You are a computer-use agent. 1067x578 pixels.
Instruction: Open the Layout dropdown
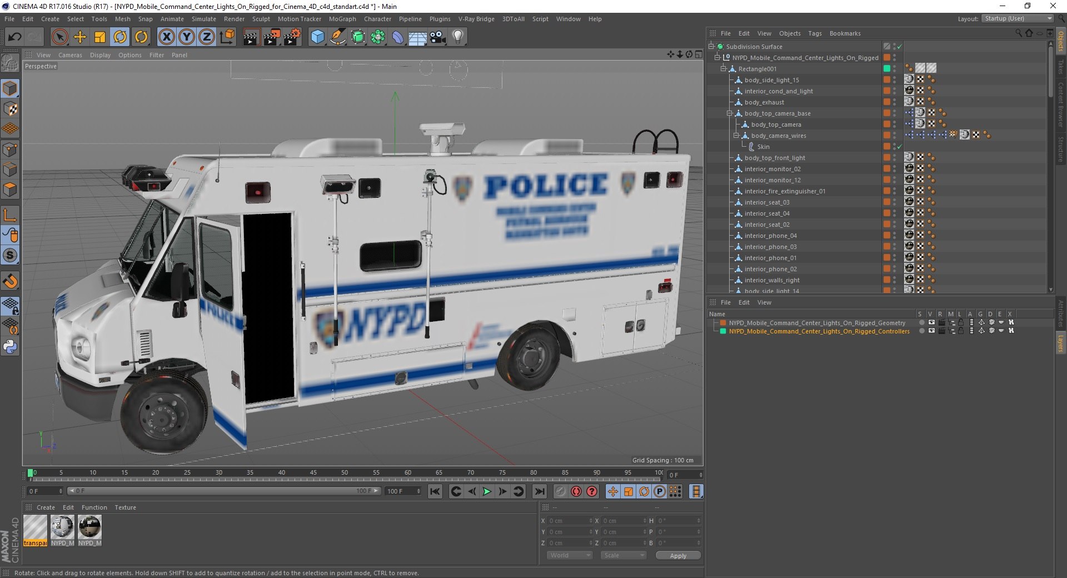pos(1017,18)
